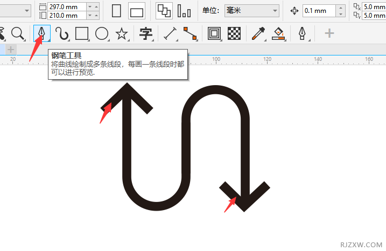Select the Text tool (字)
The image size is (386, 251).
146,33
